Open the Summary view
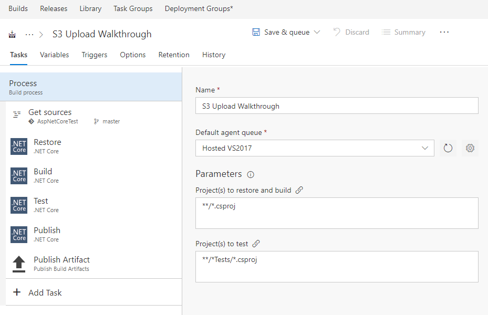Image resolution: width=488 pixels, height=315 pixels. click(403, 32)
